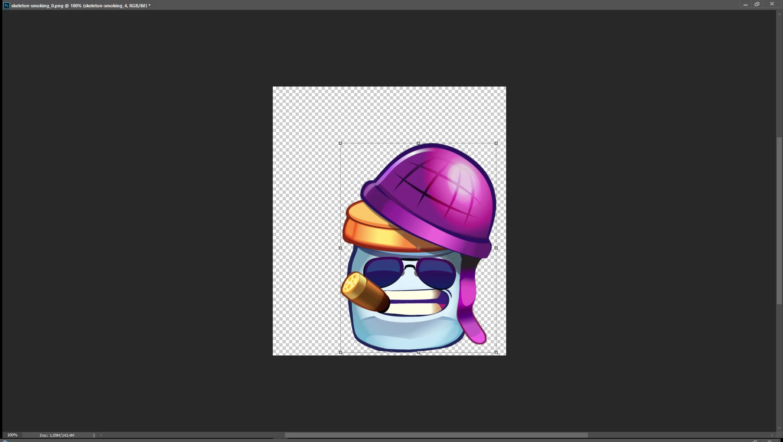Click the 100% zoom level field

(12, 435)
